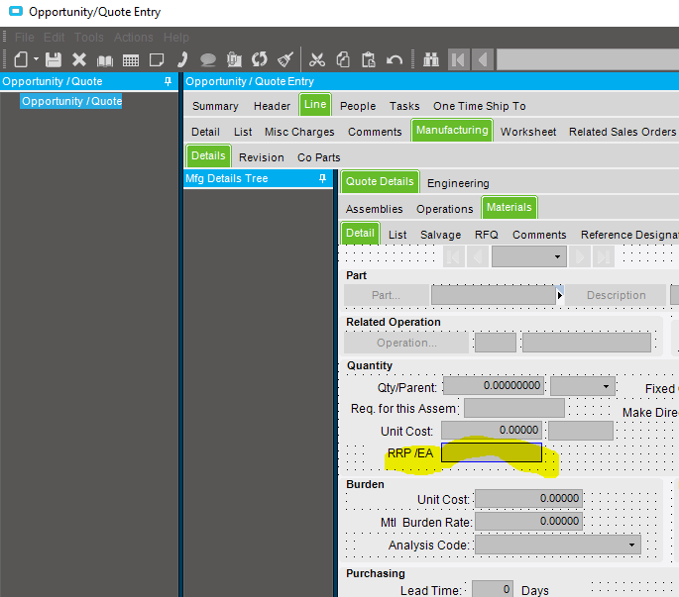
Task: Switch to the Revision tab
Action: point(262,157)
